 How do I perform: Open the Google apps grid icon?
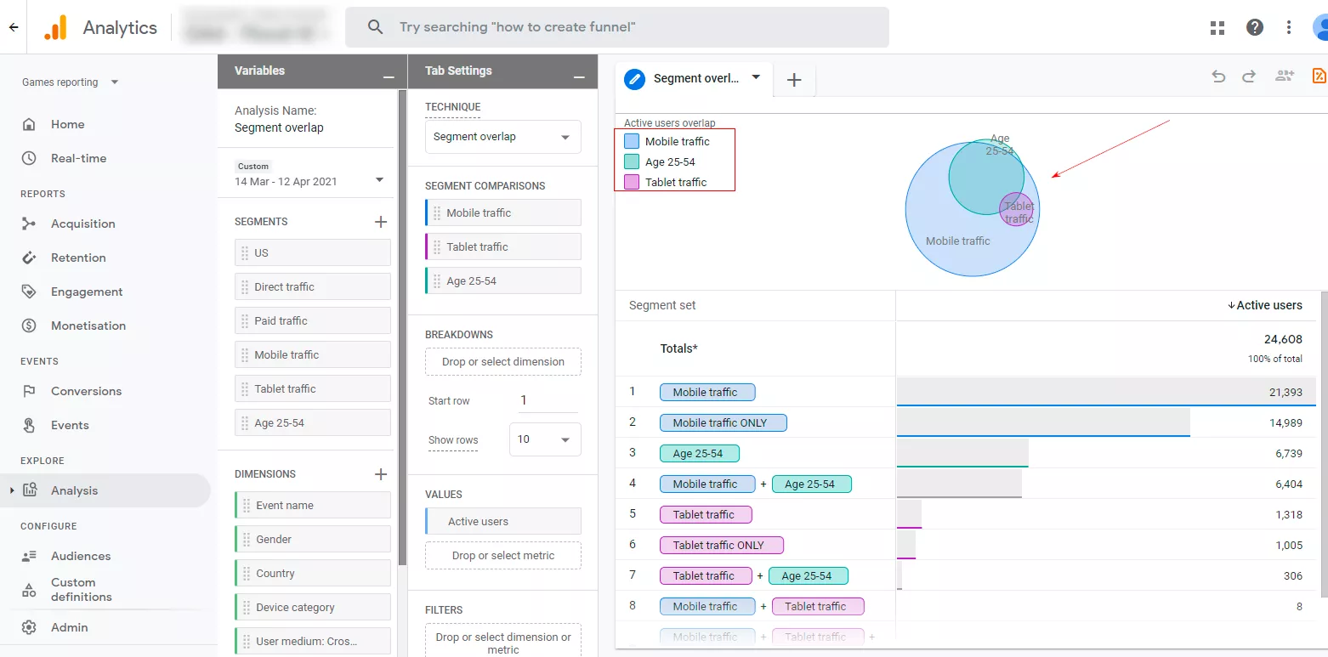[1217, 27]
